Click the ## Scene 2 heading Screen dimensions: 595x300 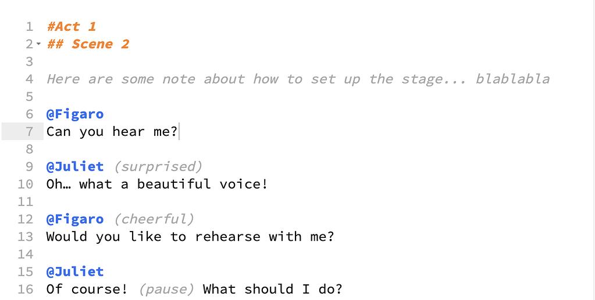coord(88,44)
